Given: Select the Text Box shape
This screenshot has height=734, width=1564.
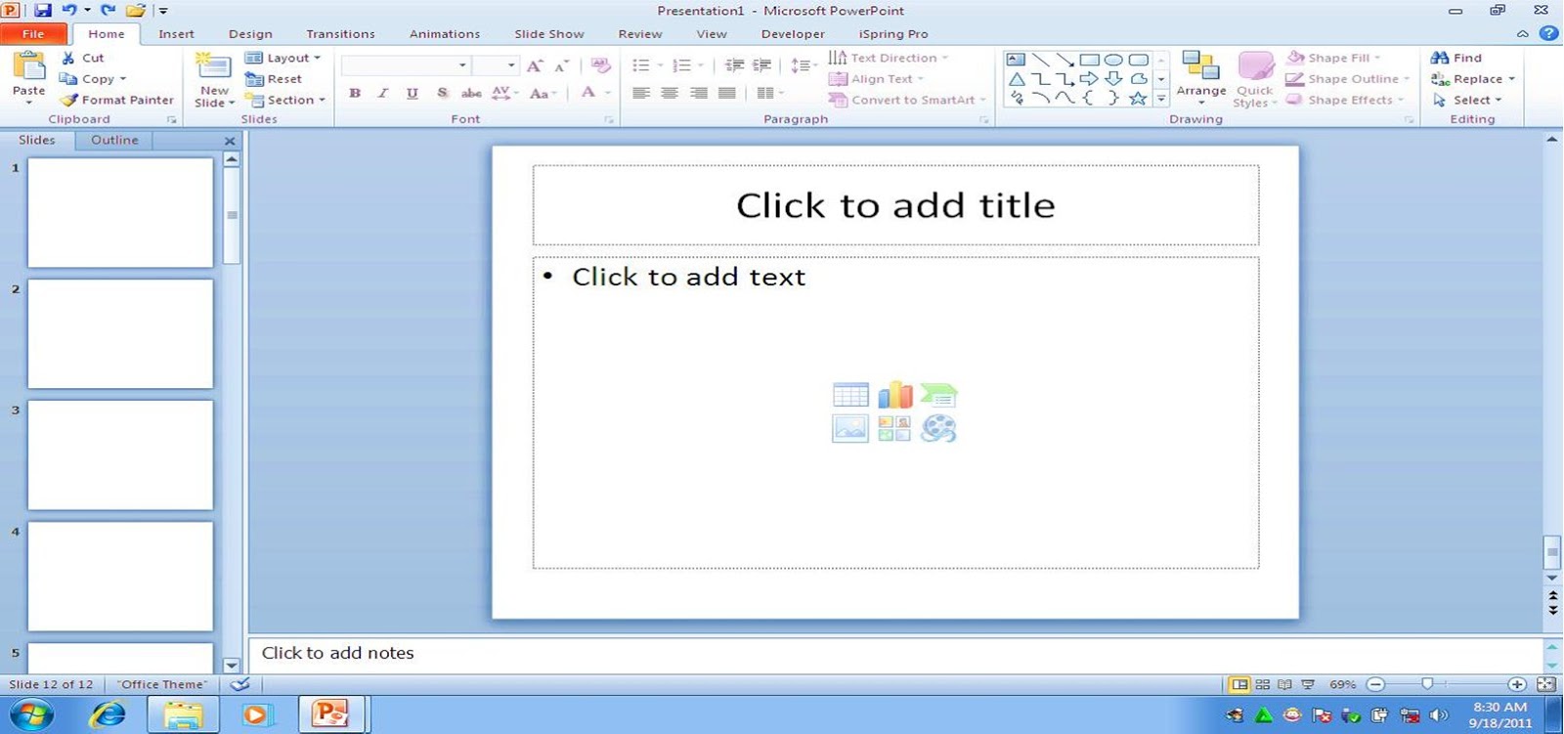Looking at the screenshot, I should point(1017,60).
